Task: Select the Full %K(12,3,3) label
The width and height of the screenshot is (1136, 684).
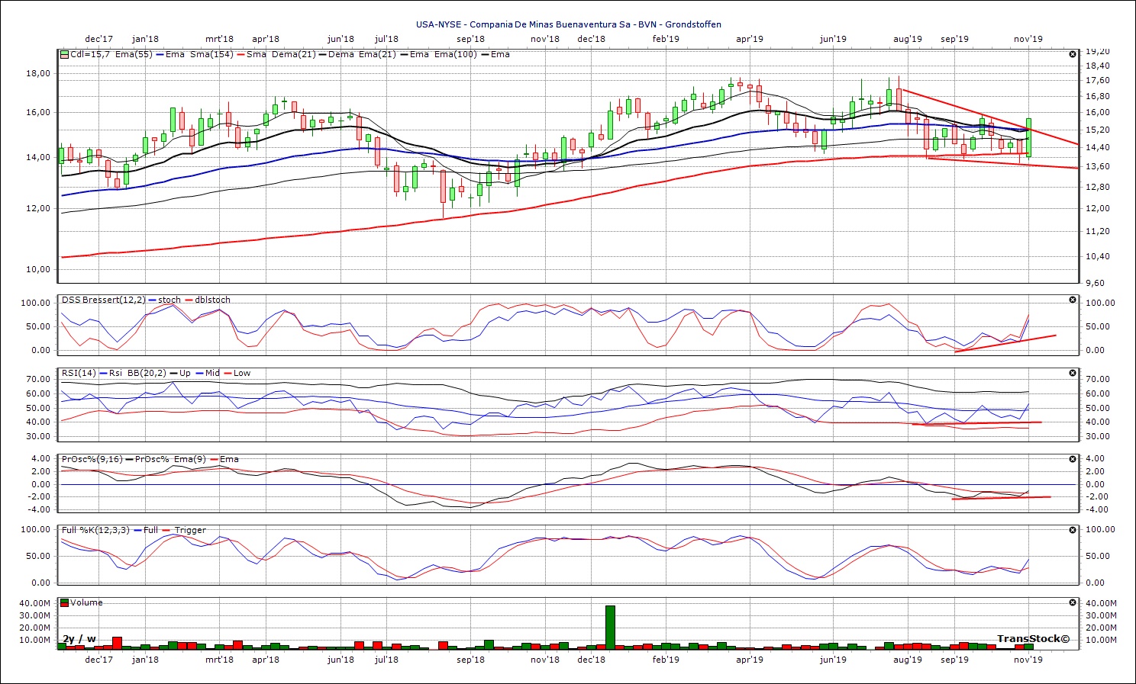Action: (95, 530)
